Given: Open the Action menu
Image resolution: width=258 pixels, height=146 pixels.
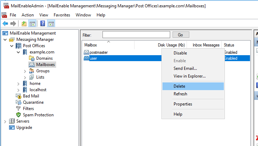Looking at the screenshot, I should click(x=28, y=15).
